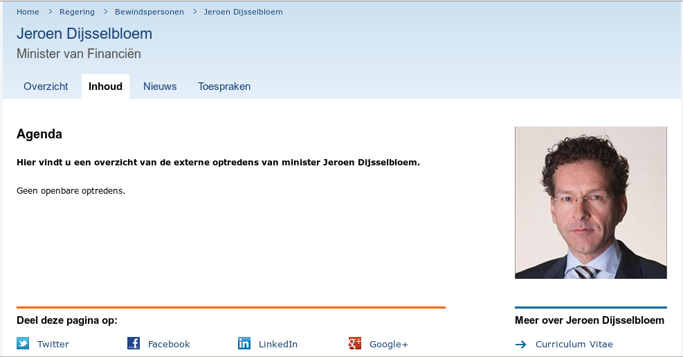
Task: Switch to the Overzicht tab
Action: pos(46,86)
